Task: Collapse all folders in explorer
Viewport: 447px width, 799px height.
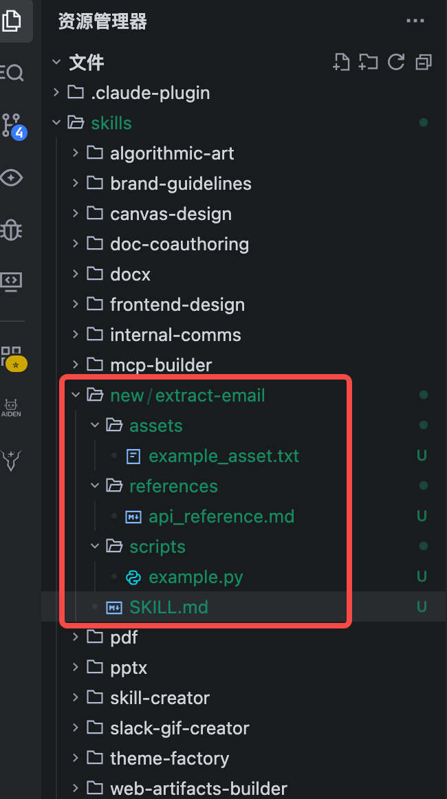Action: pos(424,63)
